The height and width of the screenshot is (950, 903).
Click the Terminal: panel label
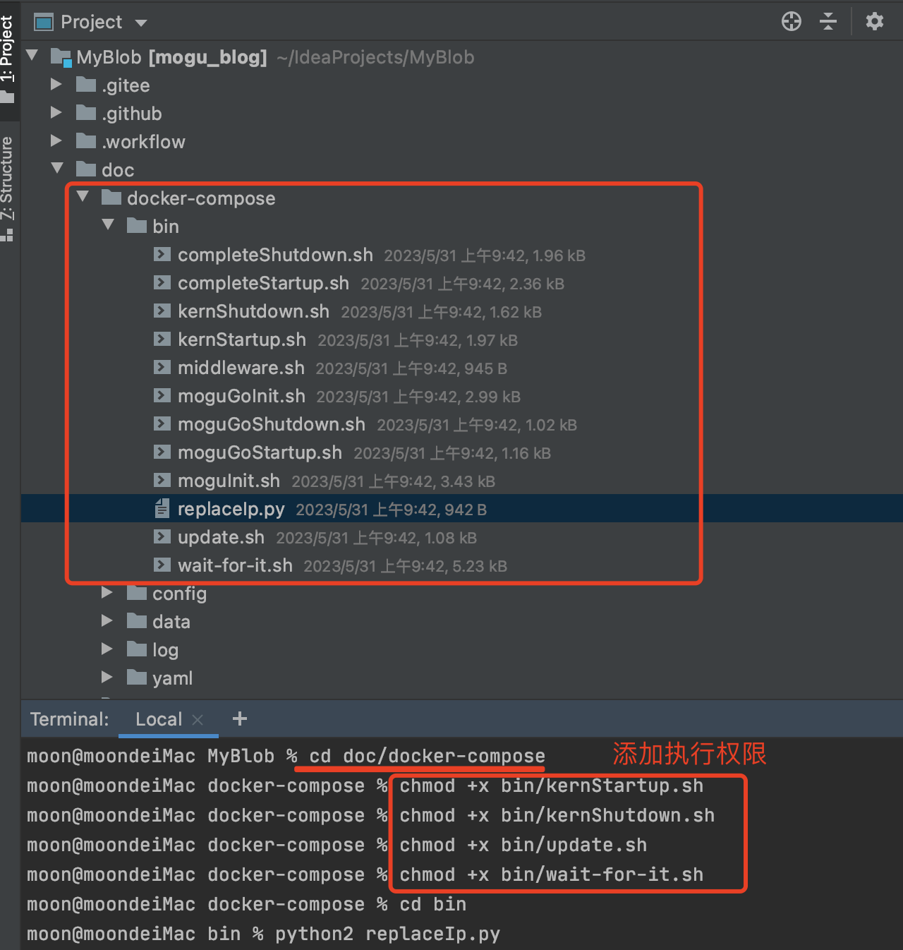69,719
